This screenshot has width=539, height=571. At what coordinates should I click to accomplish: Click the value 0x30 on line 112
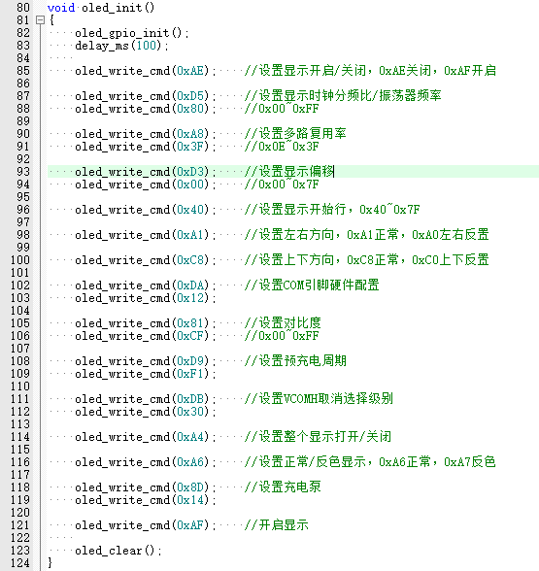pyautogui.click(x=190, y=412)
